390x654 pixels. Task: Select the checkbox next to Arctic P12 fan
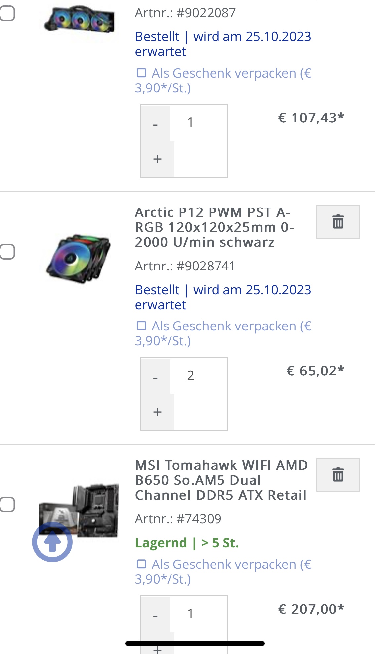coord(7,251)
